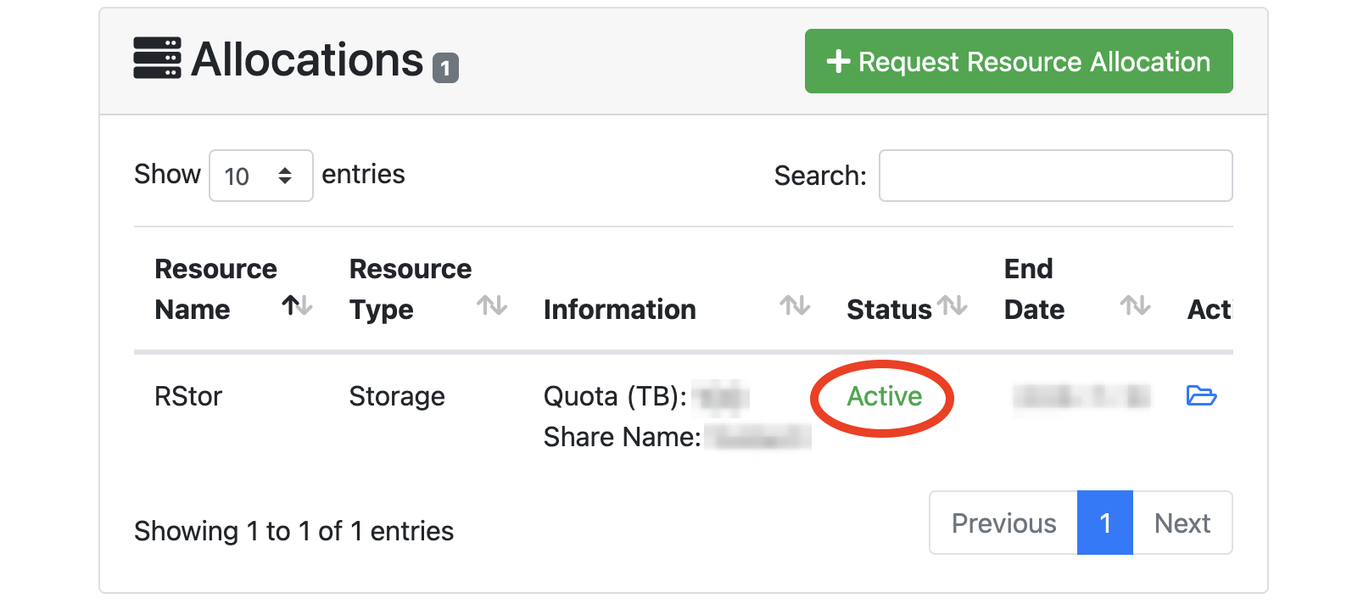Image resolution: width=1369 pixels, height=604 pixels.
Task: Click Request Resource Allocation
Action: (1018, 61)
